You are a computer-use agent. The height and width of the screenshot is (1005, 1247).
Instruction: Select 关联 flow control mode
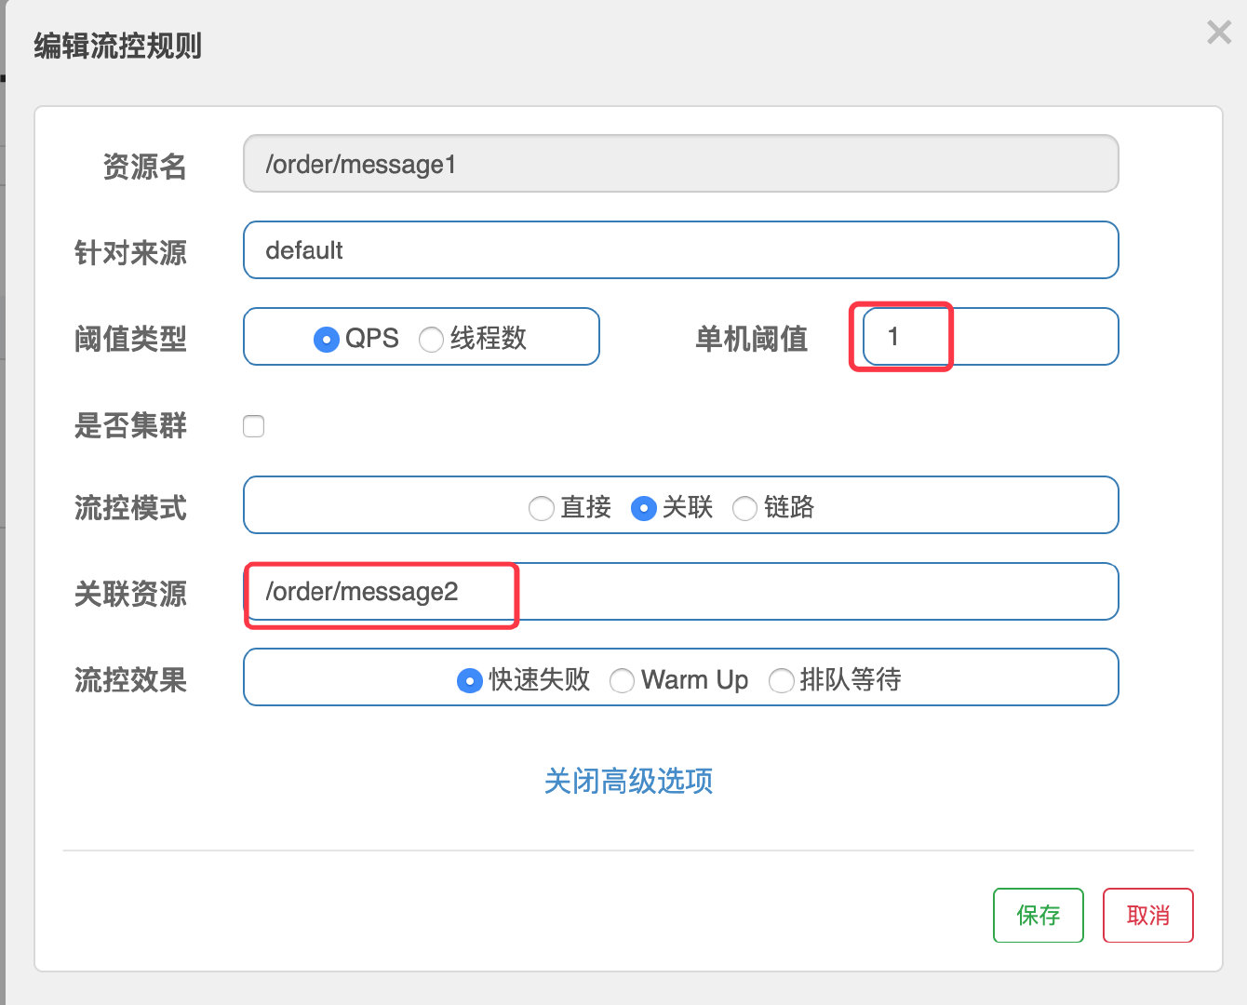tap(643, 509)
